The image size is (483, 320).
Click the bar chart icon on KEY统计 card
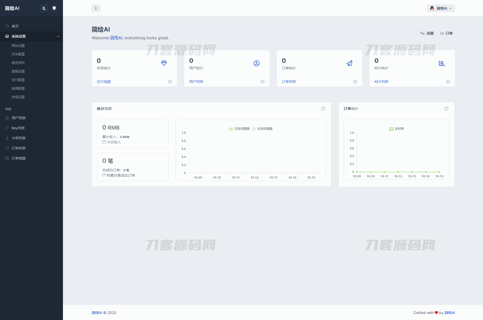(x=442, y=63)
